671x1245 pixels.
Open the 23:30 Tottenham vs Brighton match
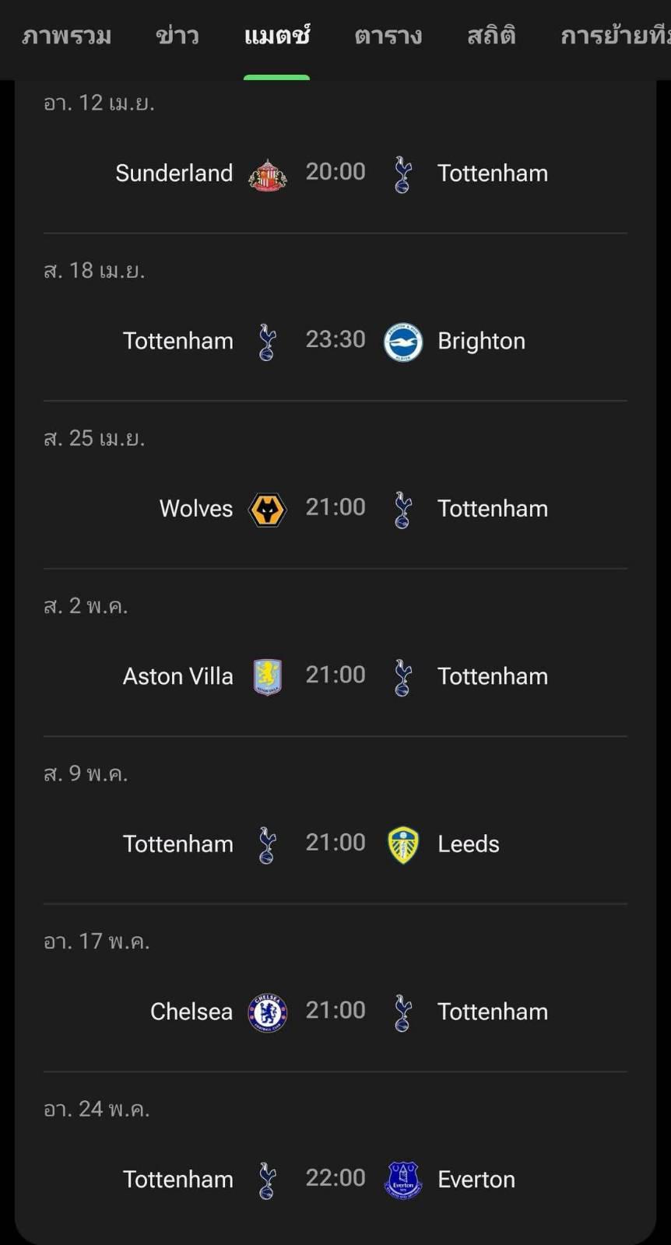[x=335, y=340]
